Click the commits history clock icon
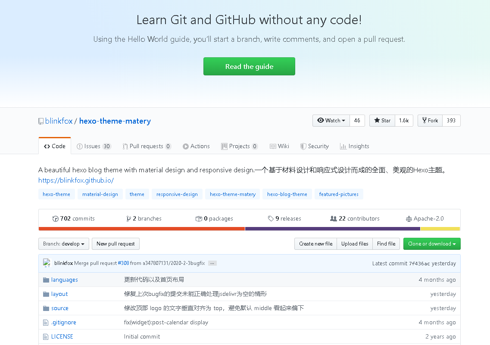The image size is (490, 345). click(x=55, y=219)
